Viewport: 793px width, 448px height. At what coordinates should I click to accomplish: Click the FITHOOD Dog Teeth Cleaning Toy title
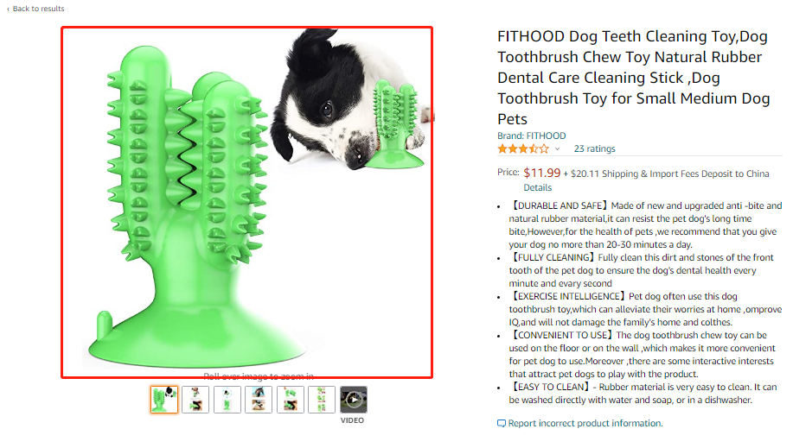(x=633, y=78)
